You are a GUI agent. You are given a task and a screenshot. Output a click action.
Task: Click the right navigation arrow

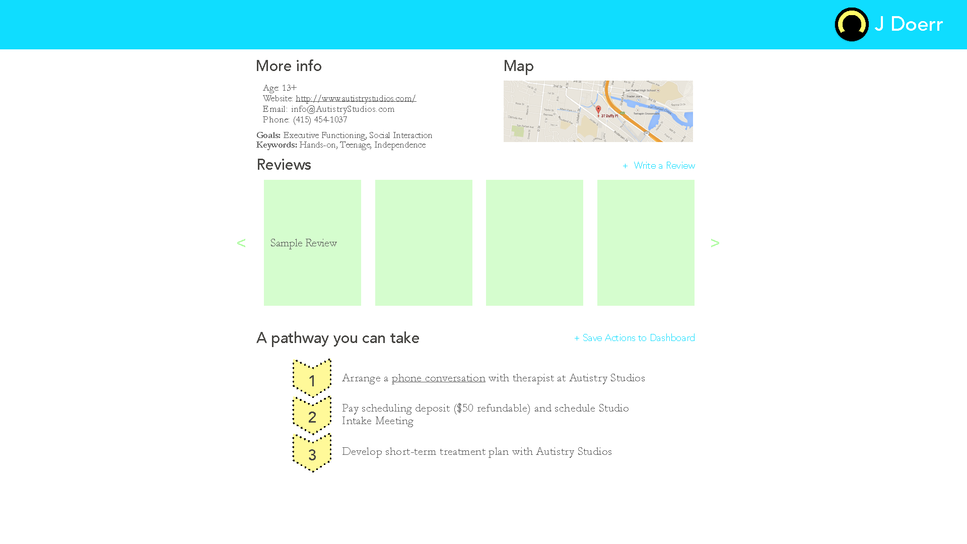coord(715,242)
